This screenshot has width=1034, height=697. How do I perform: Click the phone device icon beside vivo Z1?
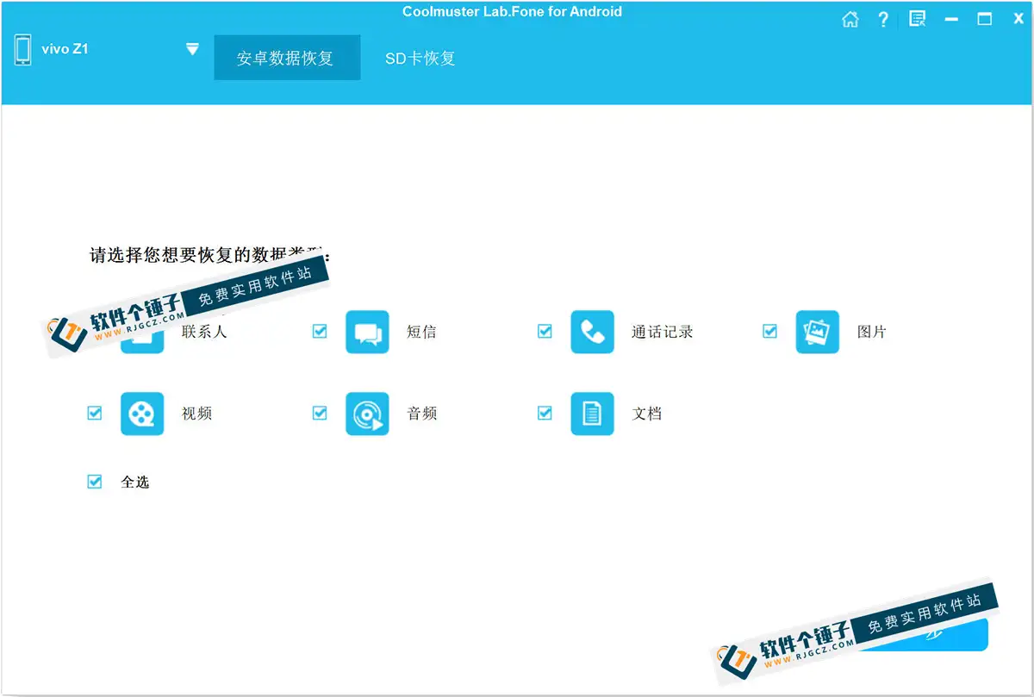[21, 48]
